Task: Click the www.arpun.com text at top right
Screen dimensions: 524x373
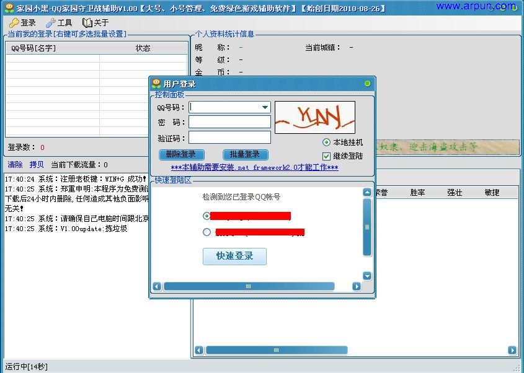Action: tap(476, 6)
